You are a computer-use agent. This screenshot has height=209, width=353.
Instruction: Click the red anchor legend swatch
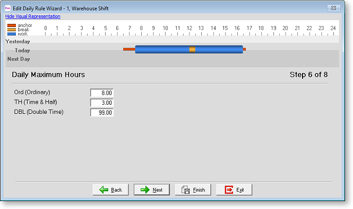coord(12,25)
